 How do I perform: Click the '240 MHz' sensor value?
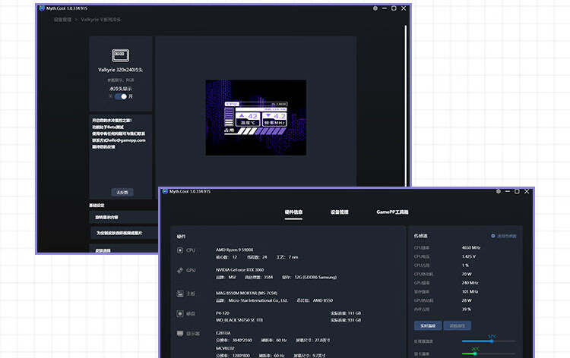click(470, 283)
